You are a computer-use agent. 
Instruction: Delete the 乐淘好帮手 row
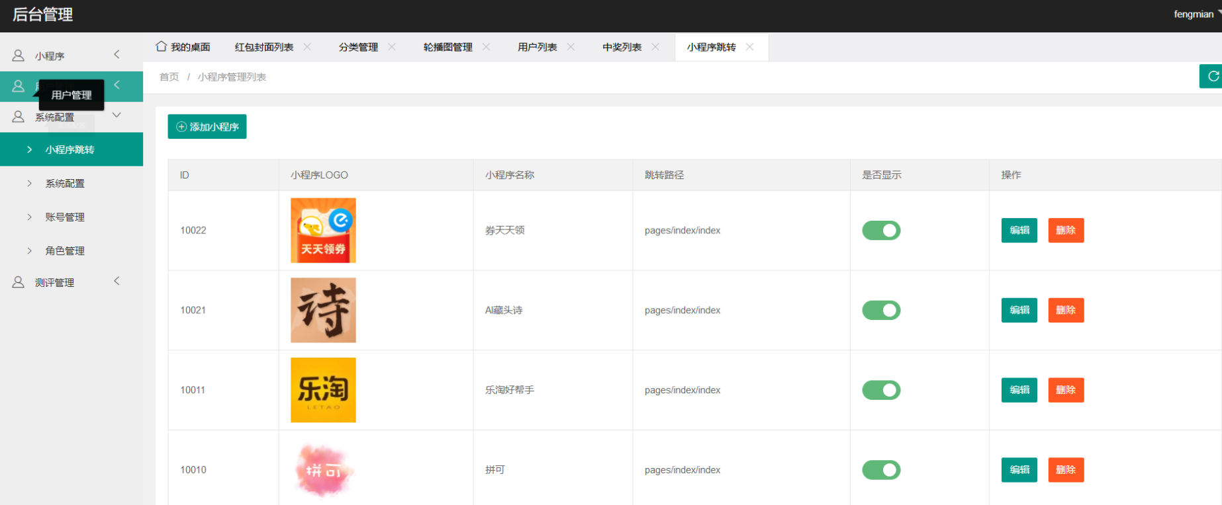(x=1065, y=390)
